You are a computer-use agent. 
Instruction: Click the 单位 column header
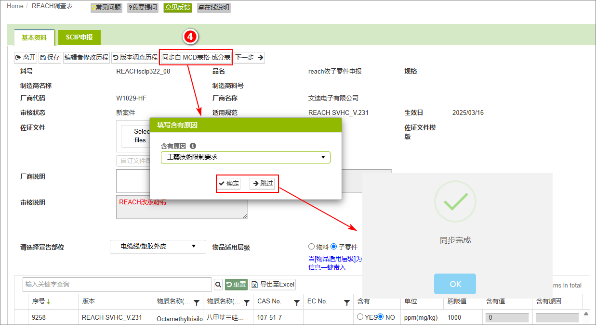(411, 301)
